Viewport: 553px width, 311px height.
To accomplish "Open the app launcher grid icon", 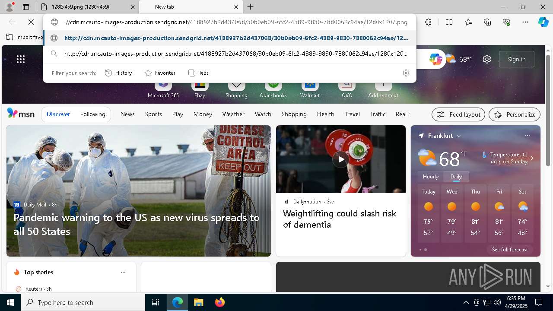I will [21, 59].
